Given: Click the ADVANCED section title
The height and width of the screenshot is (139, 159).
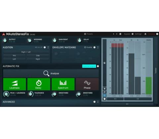Looking at the screenshot, I should tap(9, 102).
